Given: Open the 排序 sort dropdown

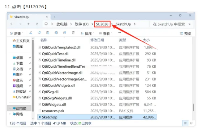Looking at the screenshot, I should click(x=87, y=34).
